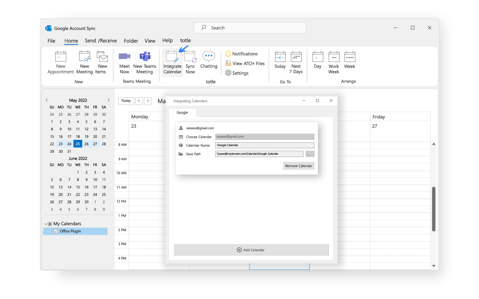479x299 pixels.
Task: Click the Monday column header
Action: pos(140,117)
